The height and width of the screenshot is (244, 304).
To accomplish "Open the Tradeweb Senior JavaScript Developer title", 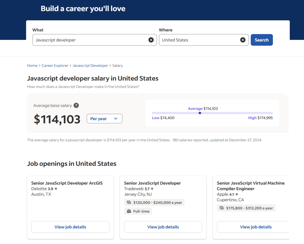I will [152, 183].
